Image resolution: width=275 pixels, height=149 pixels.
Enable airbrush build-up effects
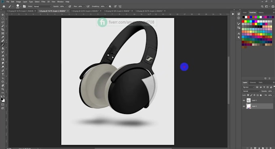pos(88,6)
